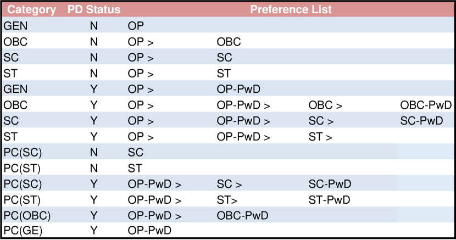The width and height of the screenshot is (456, 240).
Task: Select the "OBC >" cell in the OBC Y row
Action: tap(325, 105)
